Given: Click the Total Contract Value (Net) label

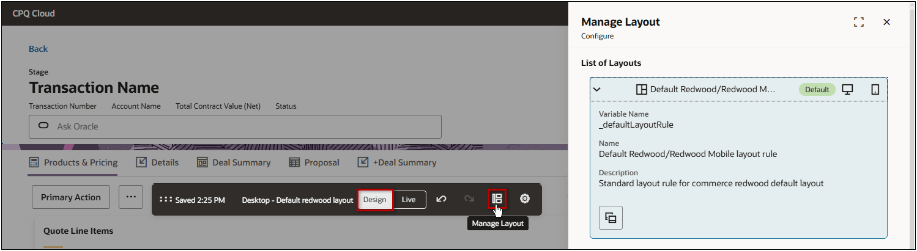Looking at the screenshot, I should pos(218,106).
